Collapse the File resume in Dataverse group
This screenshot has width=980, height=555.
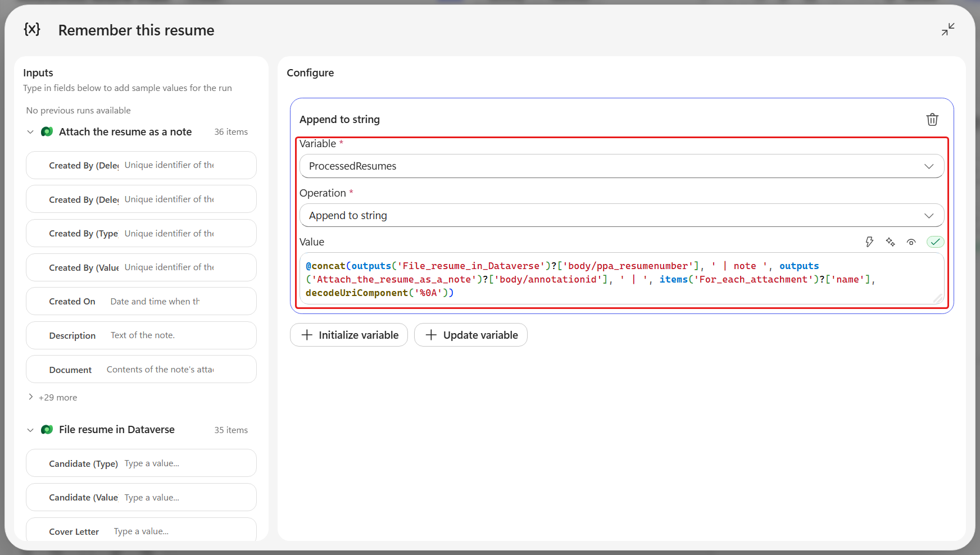tap(30, 430)
